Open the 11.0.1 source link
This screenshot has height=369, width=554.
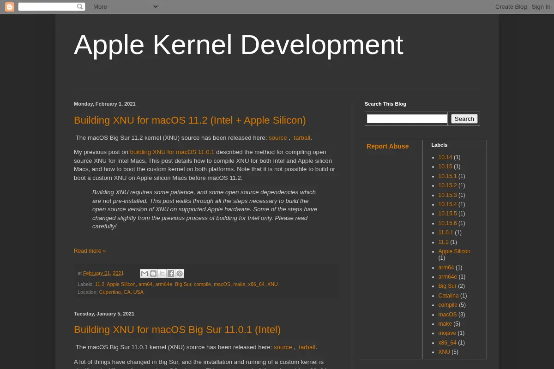(283, 347)
